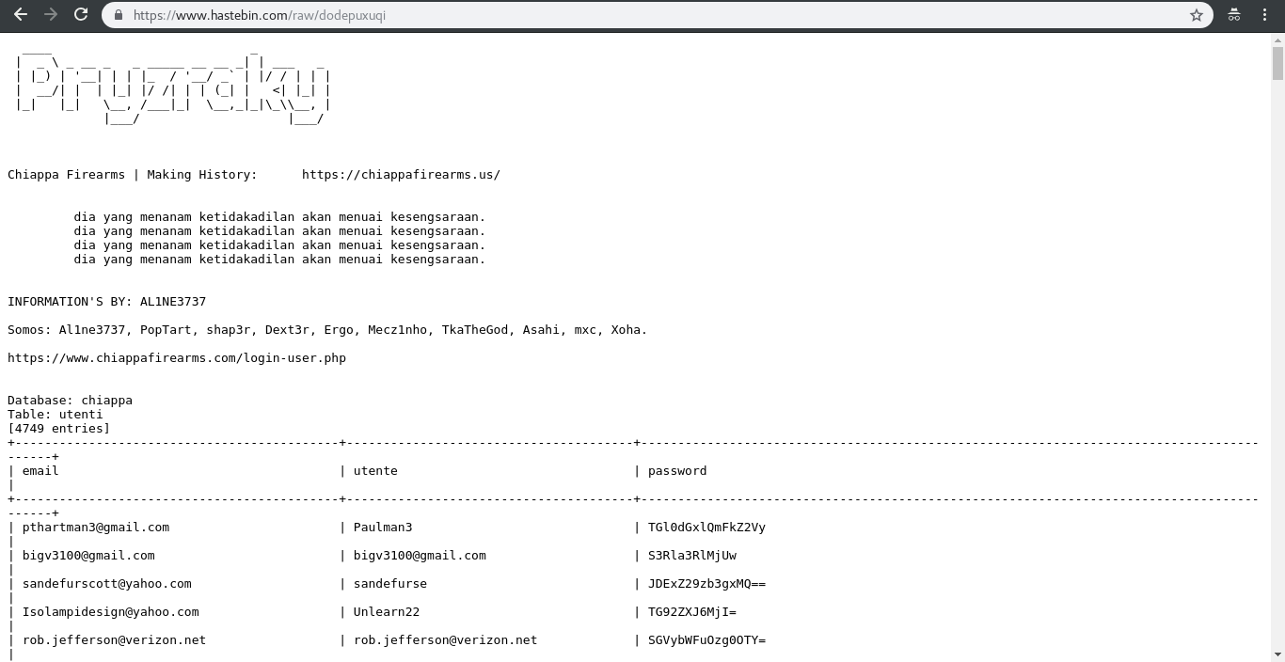Image resolution: width=1285 pixels, height=662 pixels.
Task: Click the incognito mode indicator icon
Action: click(1234, 15)
